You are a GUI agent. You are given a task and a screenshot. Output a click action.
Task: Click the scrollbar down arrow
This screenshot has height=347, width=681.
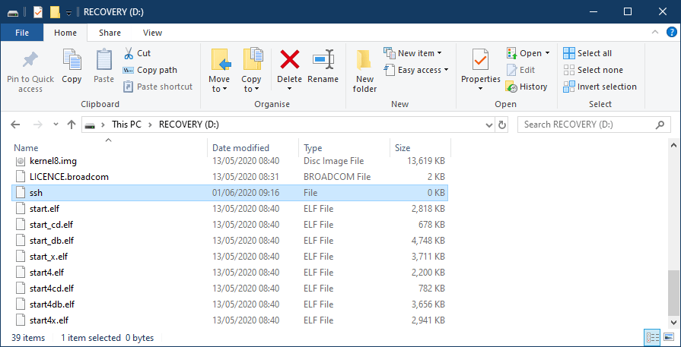coord(673,323)
